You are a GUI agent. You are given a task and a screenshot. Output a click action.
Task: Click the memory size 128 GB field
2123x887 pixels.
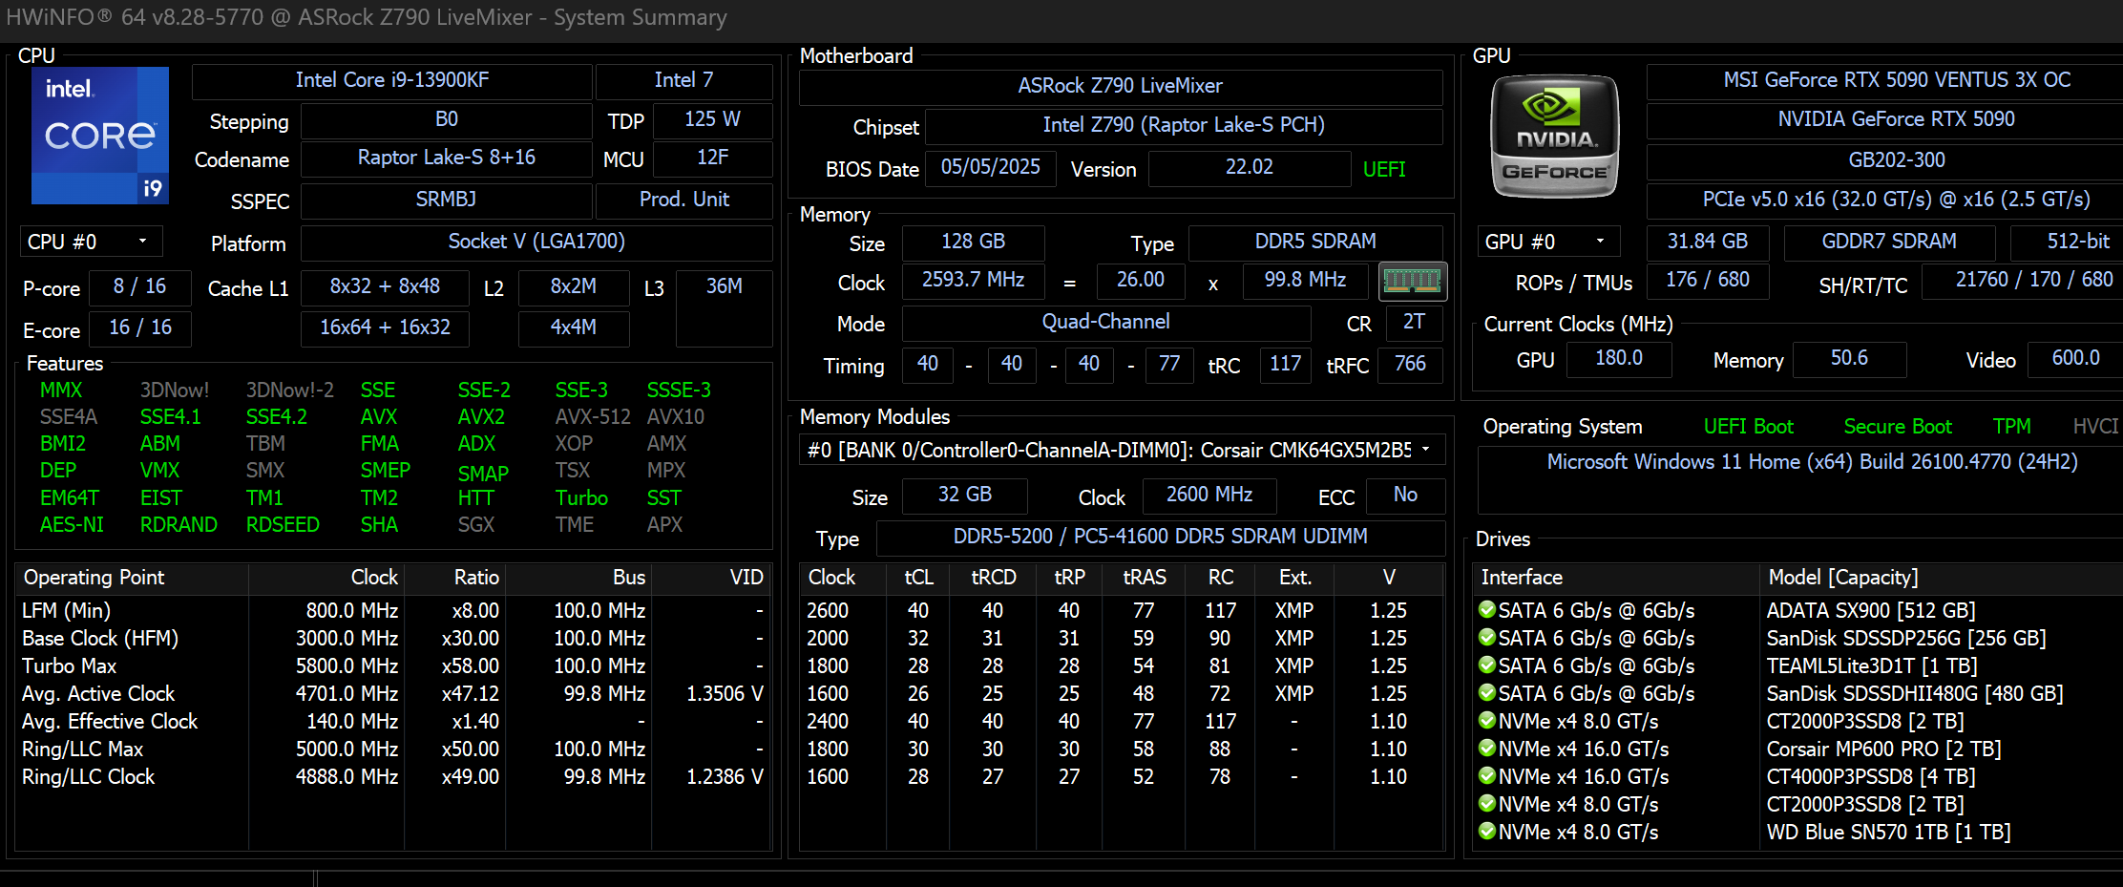pos(974,243)
